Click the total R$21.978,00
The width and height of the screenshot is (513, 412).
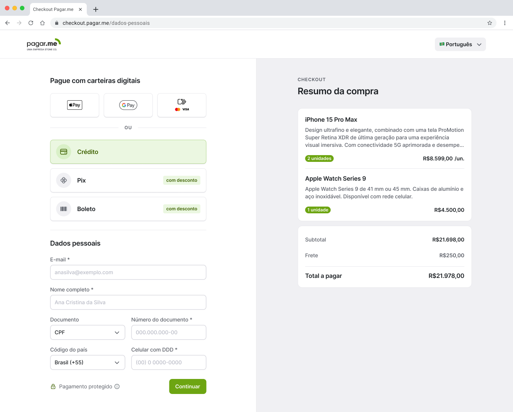447,276
